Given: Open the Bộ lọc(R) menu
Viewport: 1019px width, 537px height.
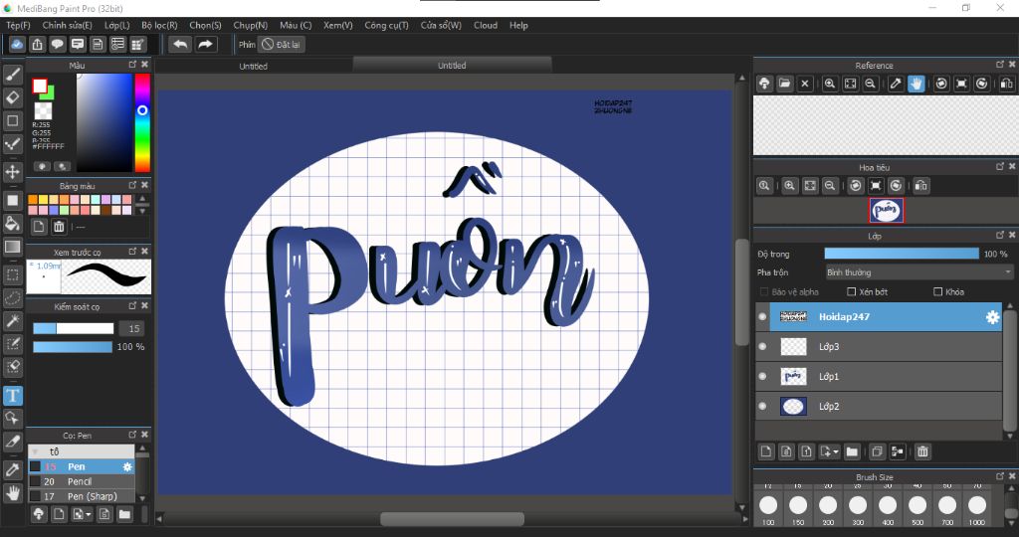Looking at the screenshot, I should point(159,25).
